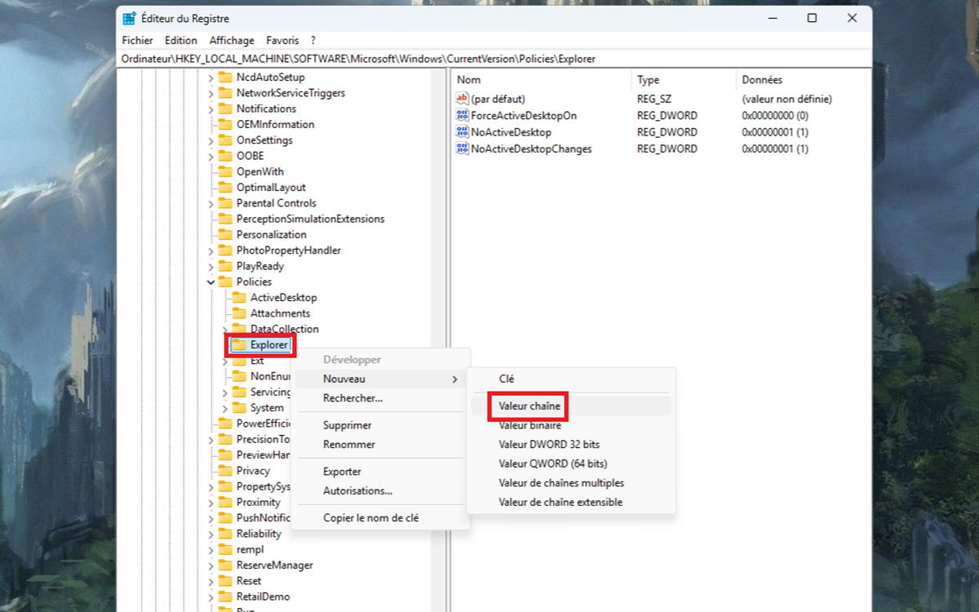Screen dimensions: 979x612
Task: Click the Attachments folder icon
Action: tap(239, 313)
